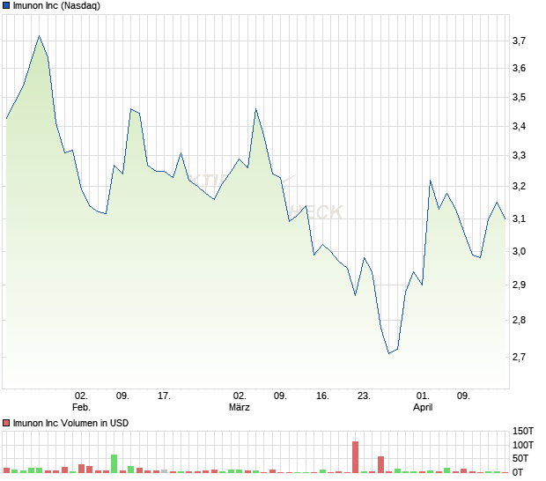Click the 'März' month label
Screen dimensions: 546x481
pos(240,407)
